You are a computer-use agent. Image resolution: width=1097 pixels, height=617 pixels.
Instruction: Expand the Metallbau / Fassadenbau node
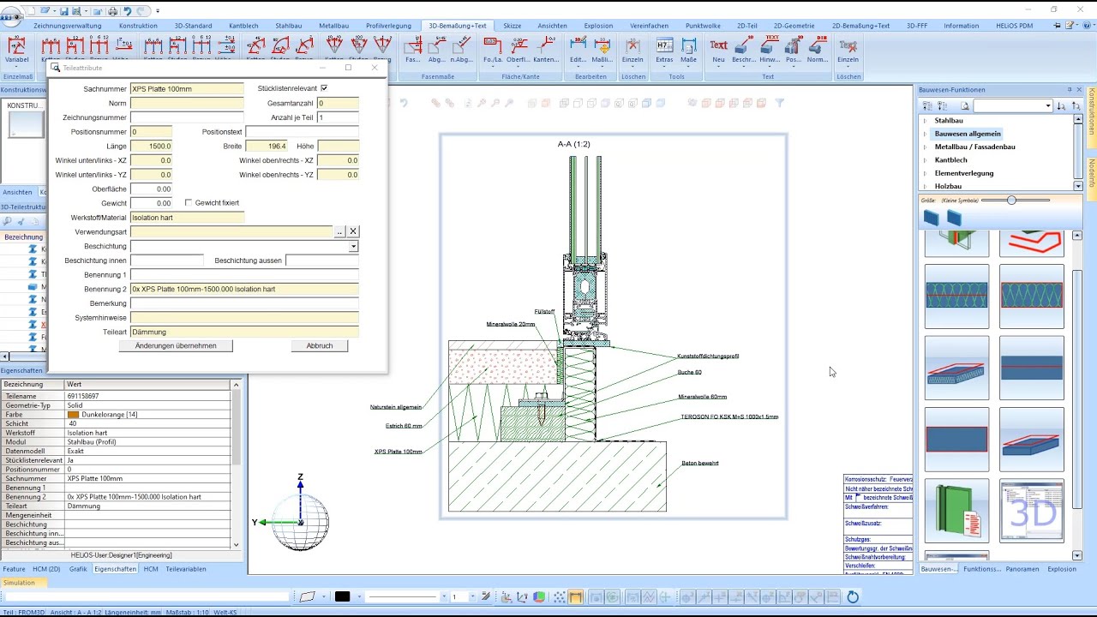pos(925,147)
